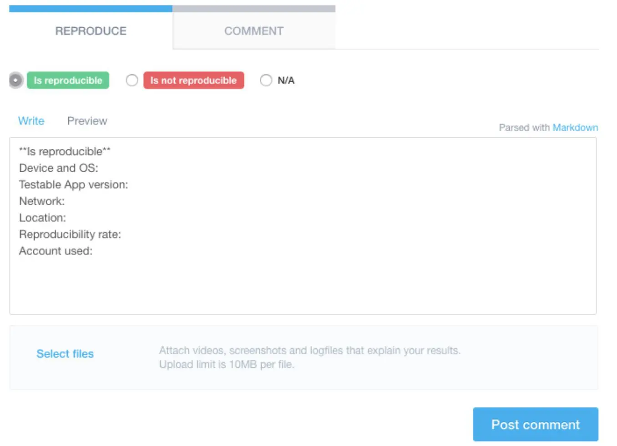Viewport: 617px width, 446px height.
Task: Open the Markdown reference link
Action: (575, 127)
